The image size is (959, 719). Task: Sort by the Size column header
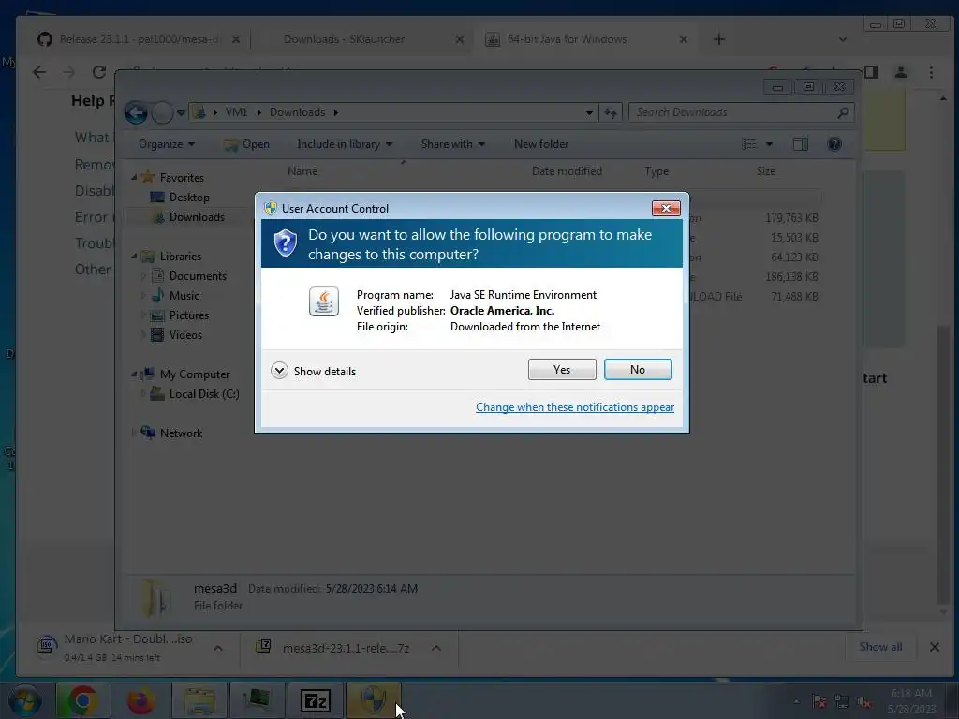[766, 171]
